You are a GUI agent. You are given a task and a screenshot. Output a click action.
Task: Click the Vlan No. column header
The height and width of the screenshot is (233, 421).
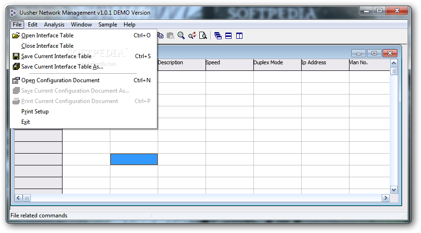point(369,65)
